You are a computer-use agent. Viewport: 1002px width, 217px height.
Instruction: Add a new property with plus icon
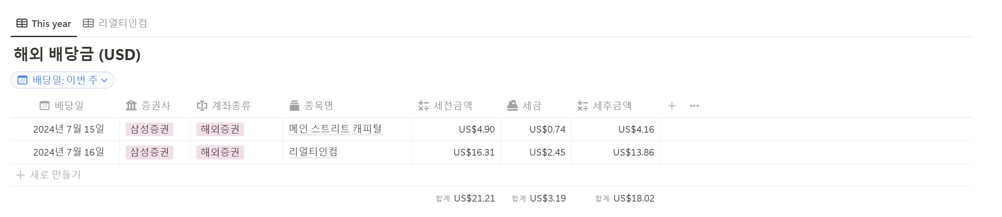pos(672,106)
